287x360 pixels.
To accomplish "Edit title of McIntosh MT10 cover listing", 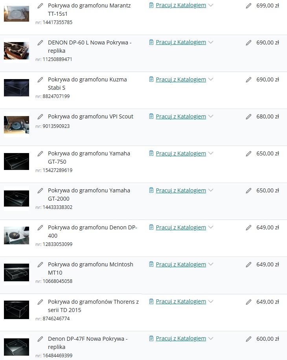I will 40,265.
